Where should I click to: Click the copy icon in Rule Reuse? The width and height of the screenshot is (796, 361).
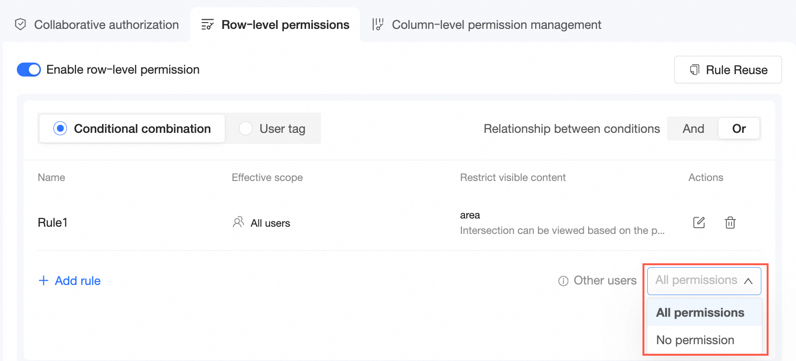pyautogui.click(x=694, y=70)
